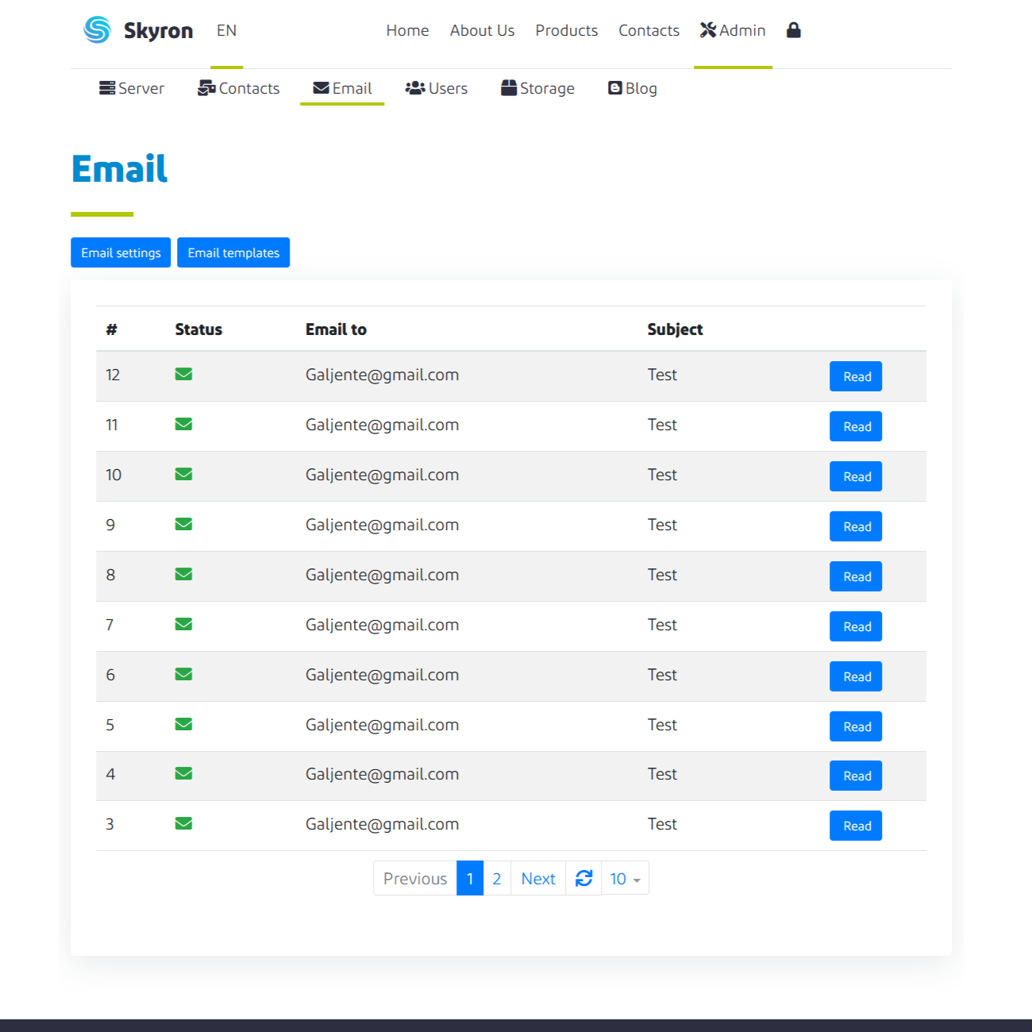Expand the Contacts admin section menu

click(x=238, y=88)
